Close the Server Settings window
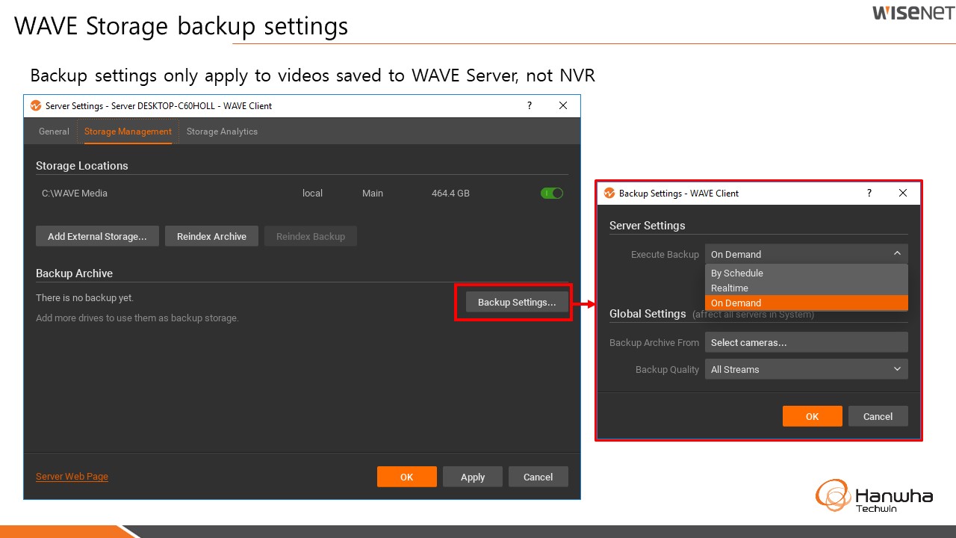Viewport: 956px width, 538px height. [563, 106]
